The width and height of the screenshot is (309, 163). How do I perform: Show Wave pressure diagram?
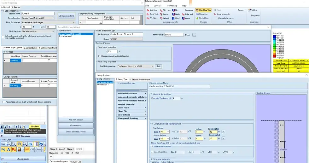pyautogui.click(x=186, y=18)
